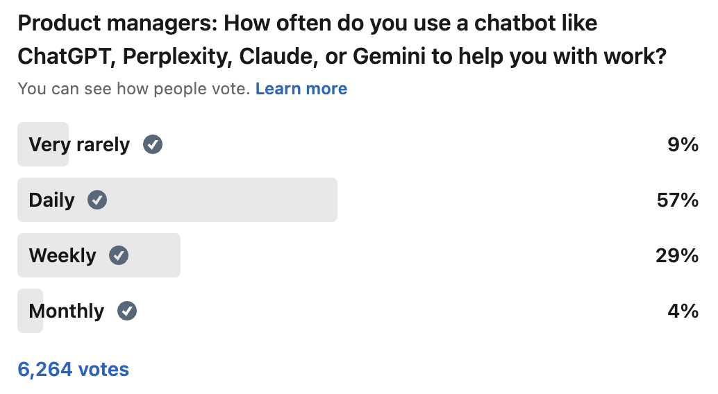Click the checkmark icon beside Daily

point(97,200)
